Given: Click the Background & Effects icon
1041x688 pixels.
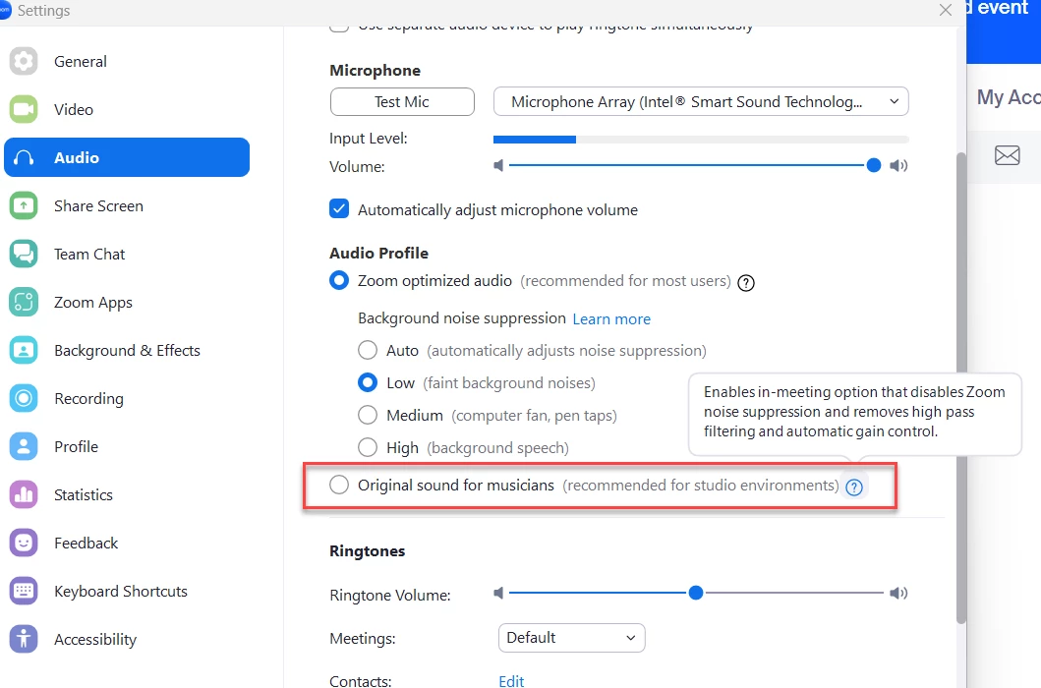Looking at the screenshot, I should [24, 351].
